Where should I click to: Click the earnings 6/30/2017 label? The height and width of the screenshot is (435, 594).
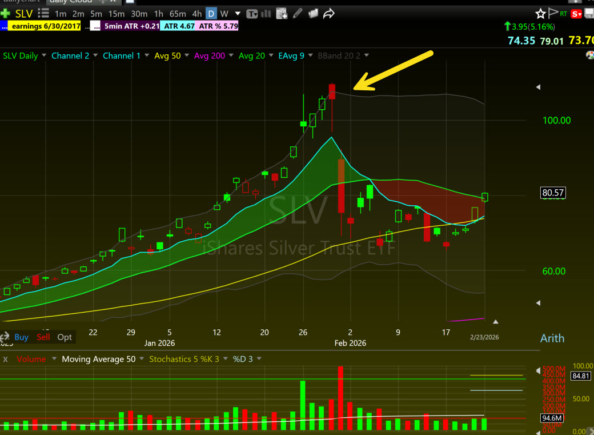click(46, 26)
